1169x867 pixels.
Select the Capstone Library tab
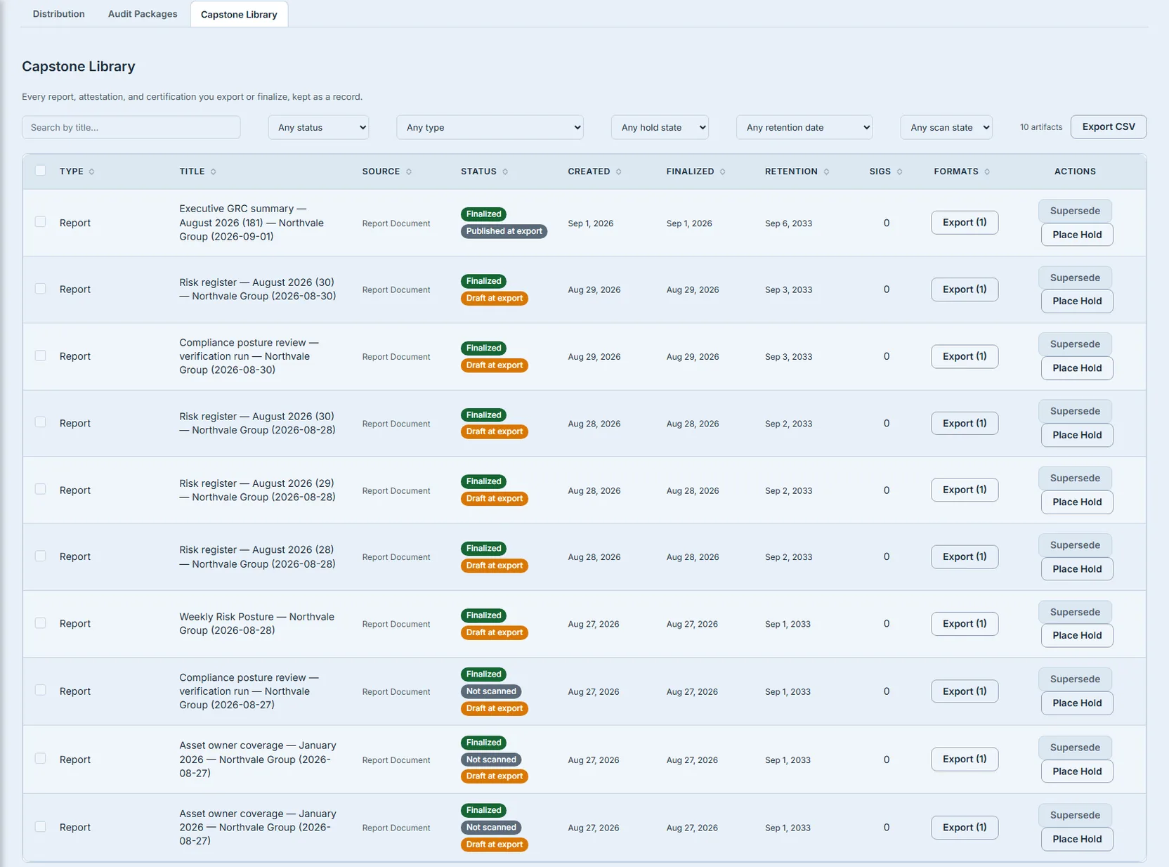click(x=239, y=14)
